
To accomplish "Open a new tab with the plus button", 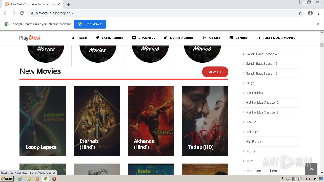I will (68, 4).
